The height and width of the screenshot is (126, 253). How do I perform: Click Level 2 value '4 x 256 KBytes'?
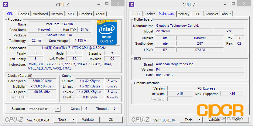point(90,92)
